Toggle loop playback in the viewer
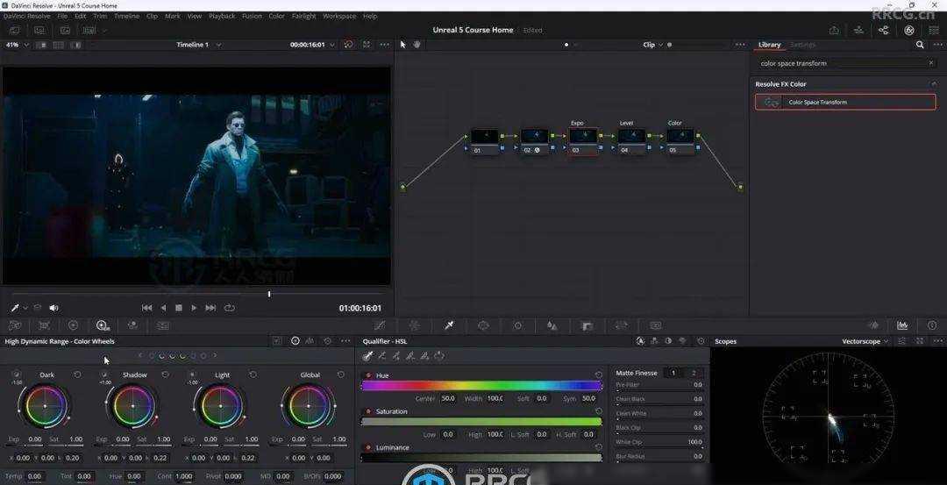Viewport: 947px width, 485px height. (x=230, y=308)
